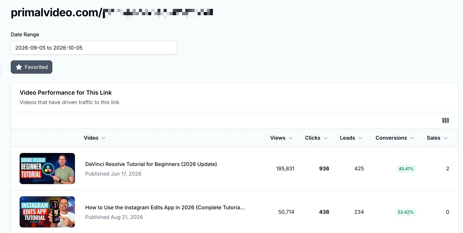Viewport: 463px width, 233px height.
Task: Click the star icon in Favorited button
Action: pyautogui.click(x=19, y=67)
